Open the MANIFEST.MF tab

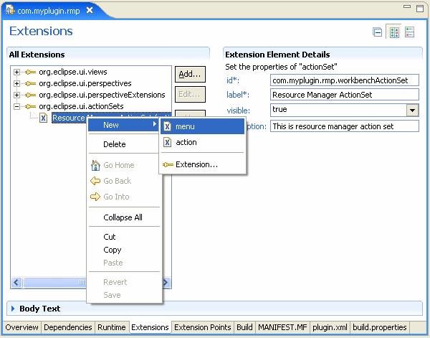pos(282,327)
